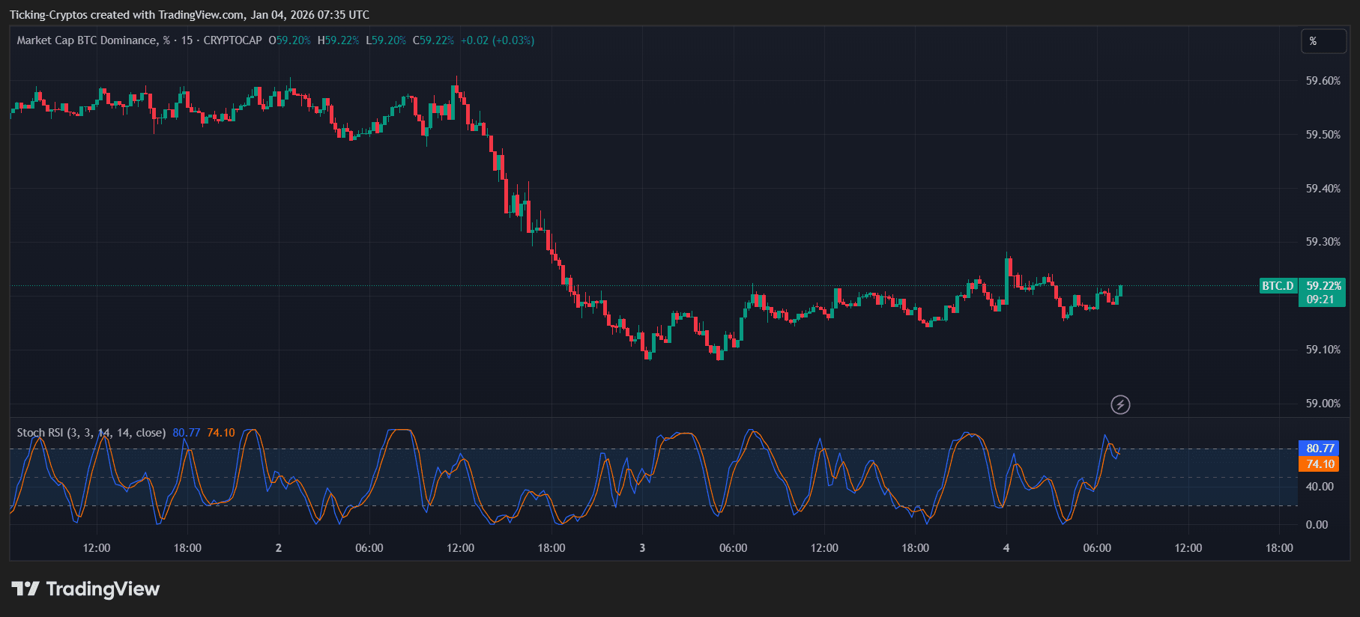The height and width of the screenshot is (617, 1360).
Task: Click the CRYPTOCAP exchange label in the legend
Action: 232,40
